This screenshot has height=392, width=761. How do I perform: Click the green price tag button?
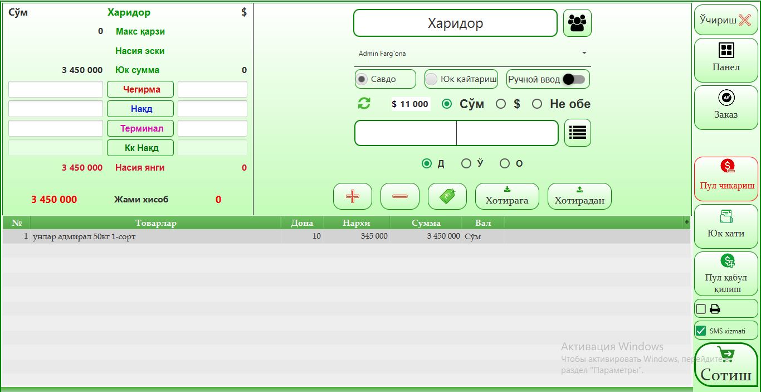click(x=447, y=196)
